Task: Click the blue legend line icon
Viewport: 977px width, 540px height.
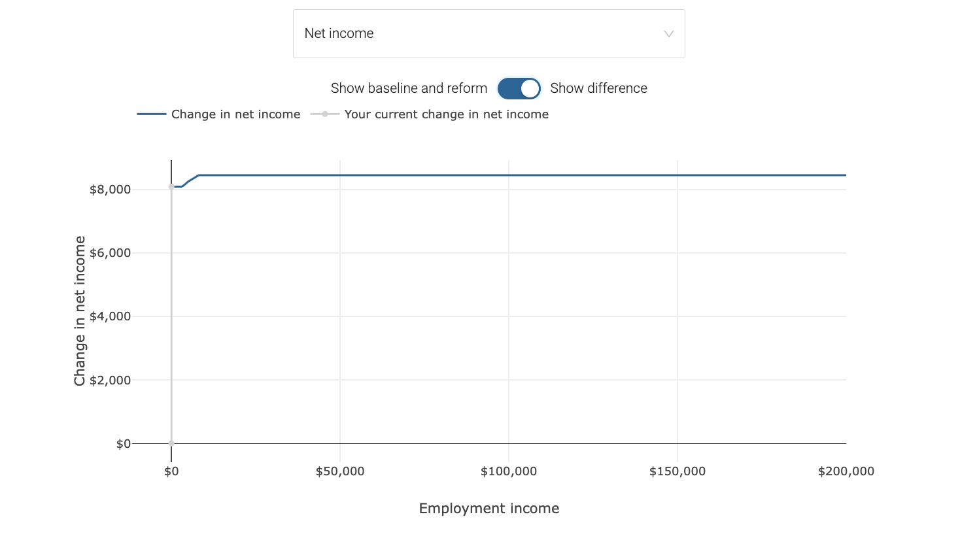Action: point(152,114)
